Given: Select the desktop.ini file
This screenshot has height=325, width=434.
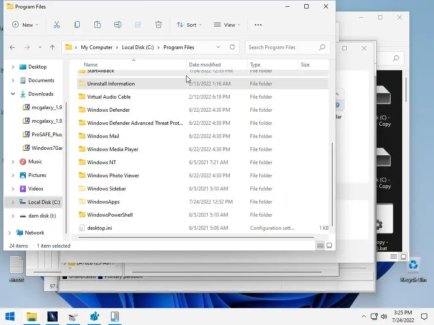Looking at the screenshot, I should pos(203,228).
